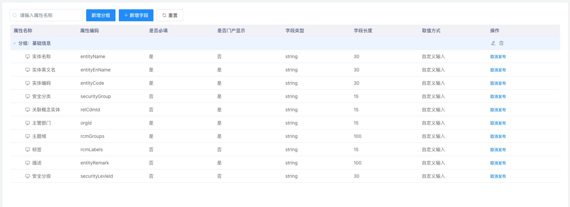Select the 关联概念实体 row name

pyautogui.click(x=46, y=110)
